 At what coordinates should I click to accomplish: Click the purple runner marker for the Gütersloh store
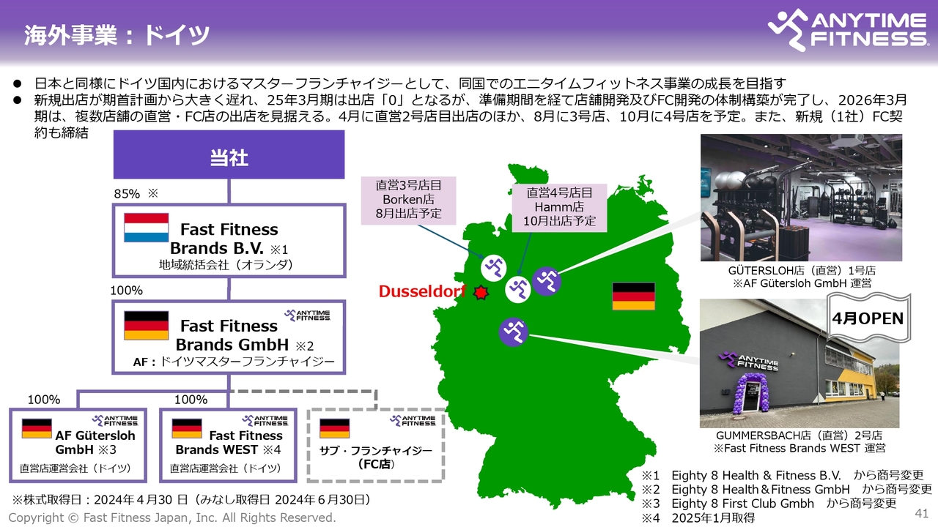[x=547, y=281]
